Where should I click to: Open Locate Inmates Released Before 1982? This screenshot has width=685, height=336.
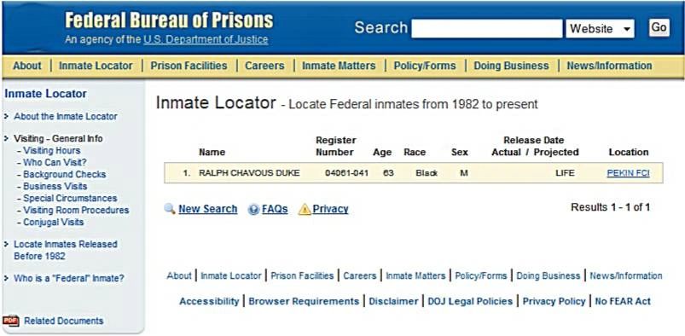coord(66,250)
